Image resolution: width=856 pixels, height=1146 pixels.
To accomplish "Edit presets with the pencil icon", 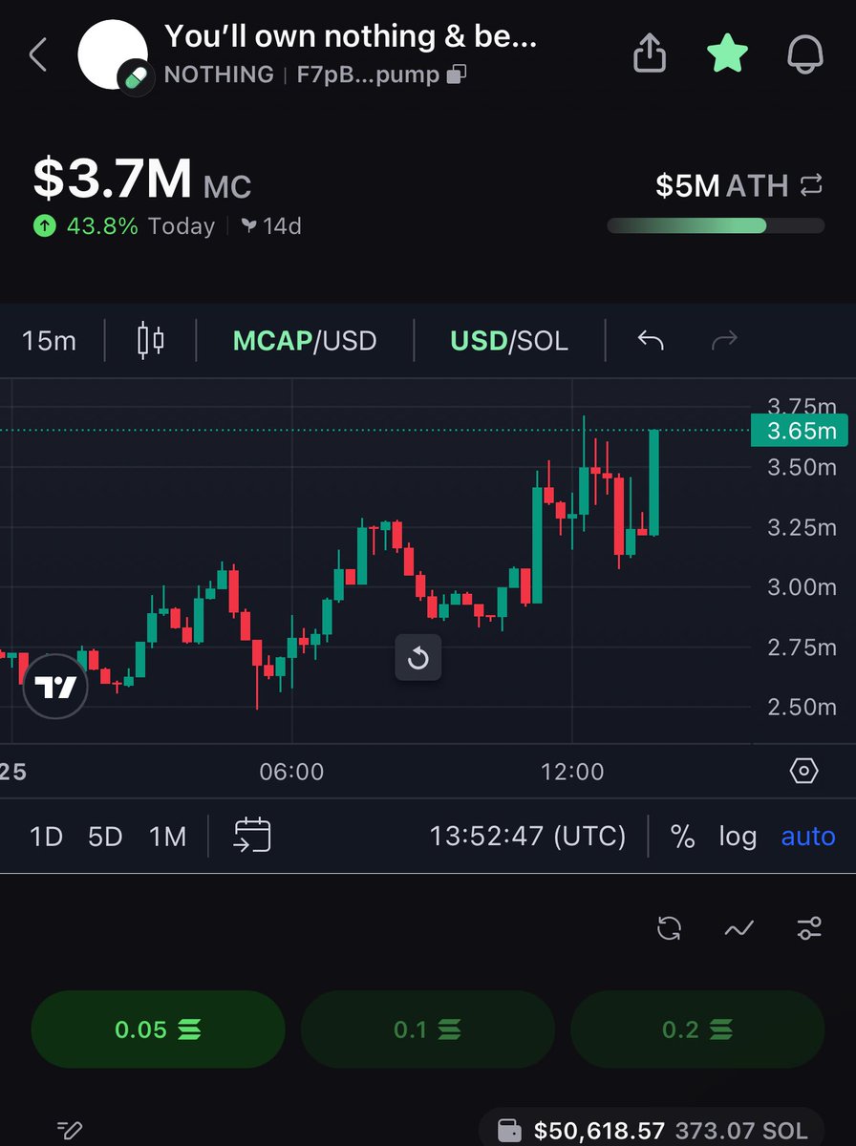I will point(70,1131).
